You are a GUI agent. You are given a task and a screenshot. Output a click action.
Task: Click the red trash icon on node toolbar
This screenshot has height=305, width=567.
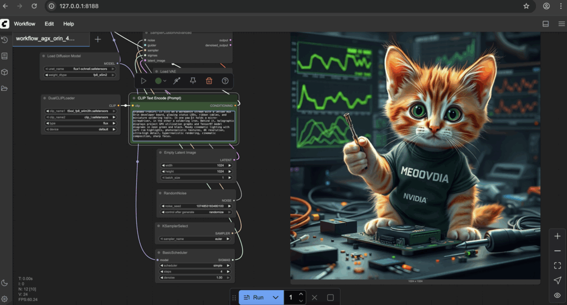[209, 81]
